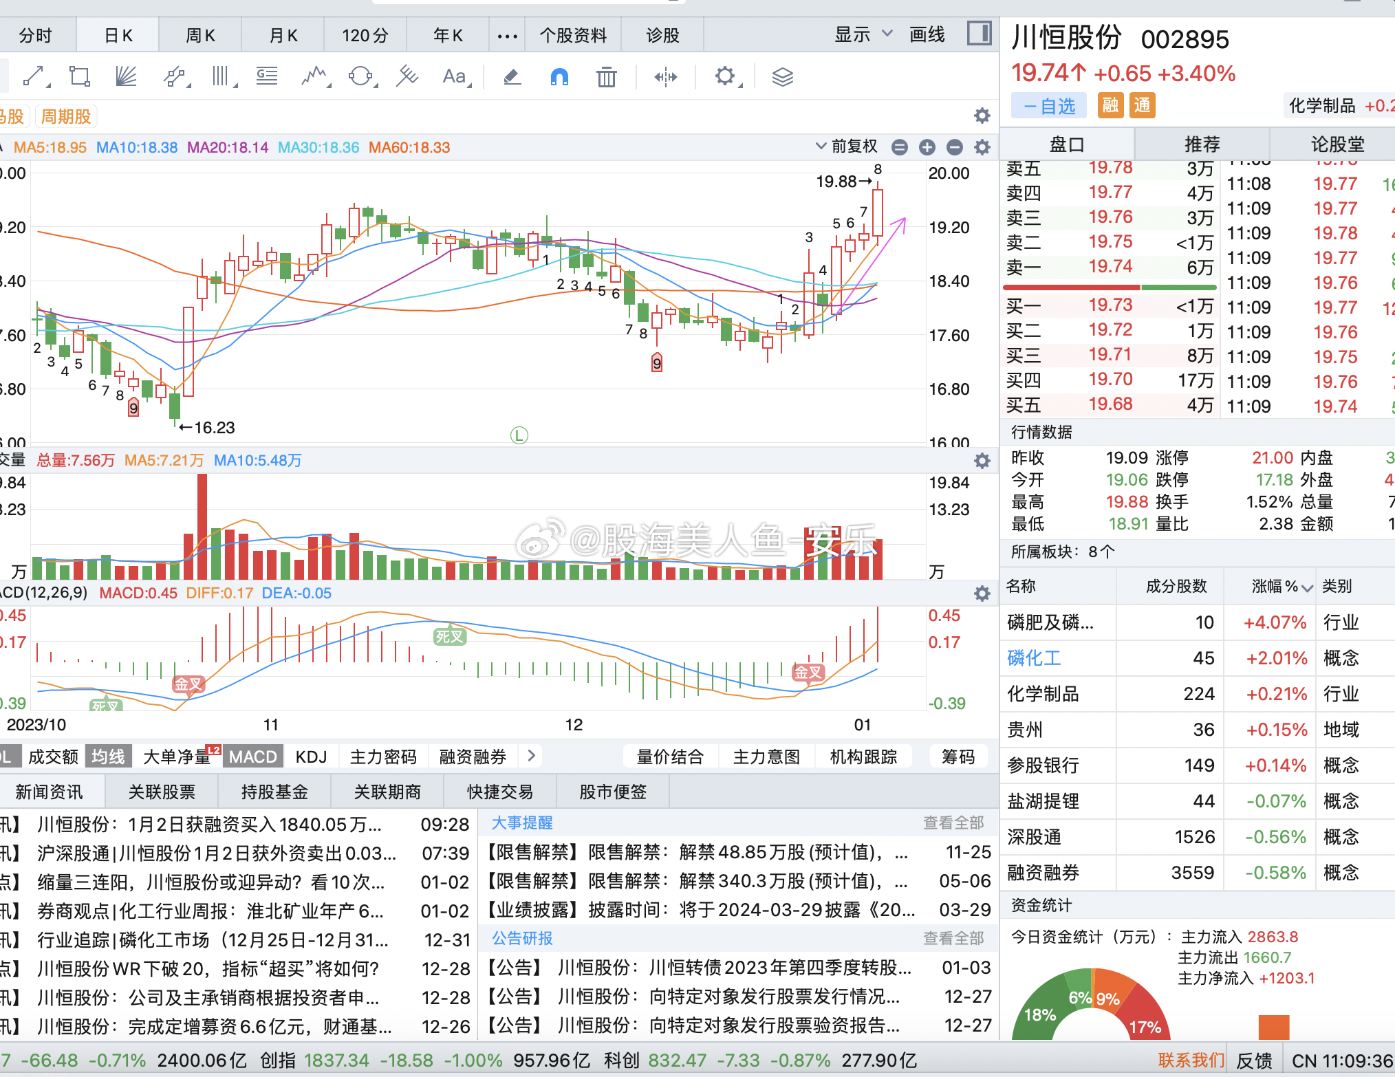Screen dimensions: 1395x1077
Task: Switch to 周K chart tab
Action: click(x=200, y=35)
